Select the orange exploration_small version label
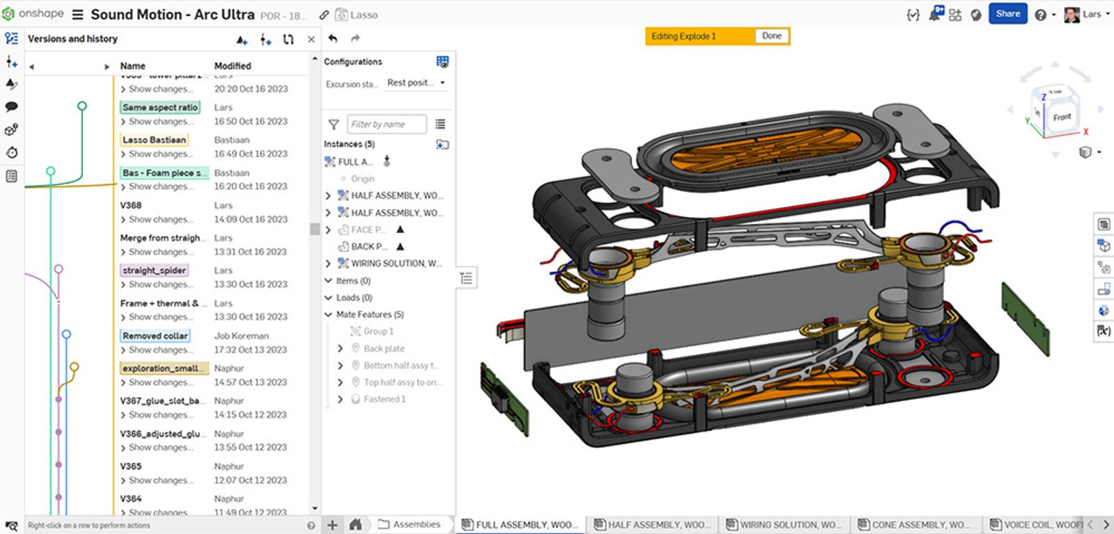 pos(163,369)
